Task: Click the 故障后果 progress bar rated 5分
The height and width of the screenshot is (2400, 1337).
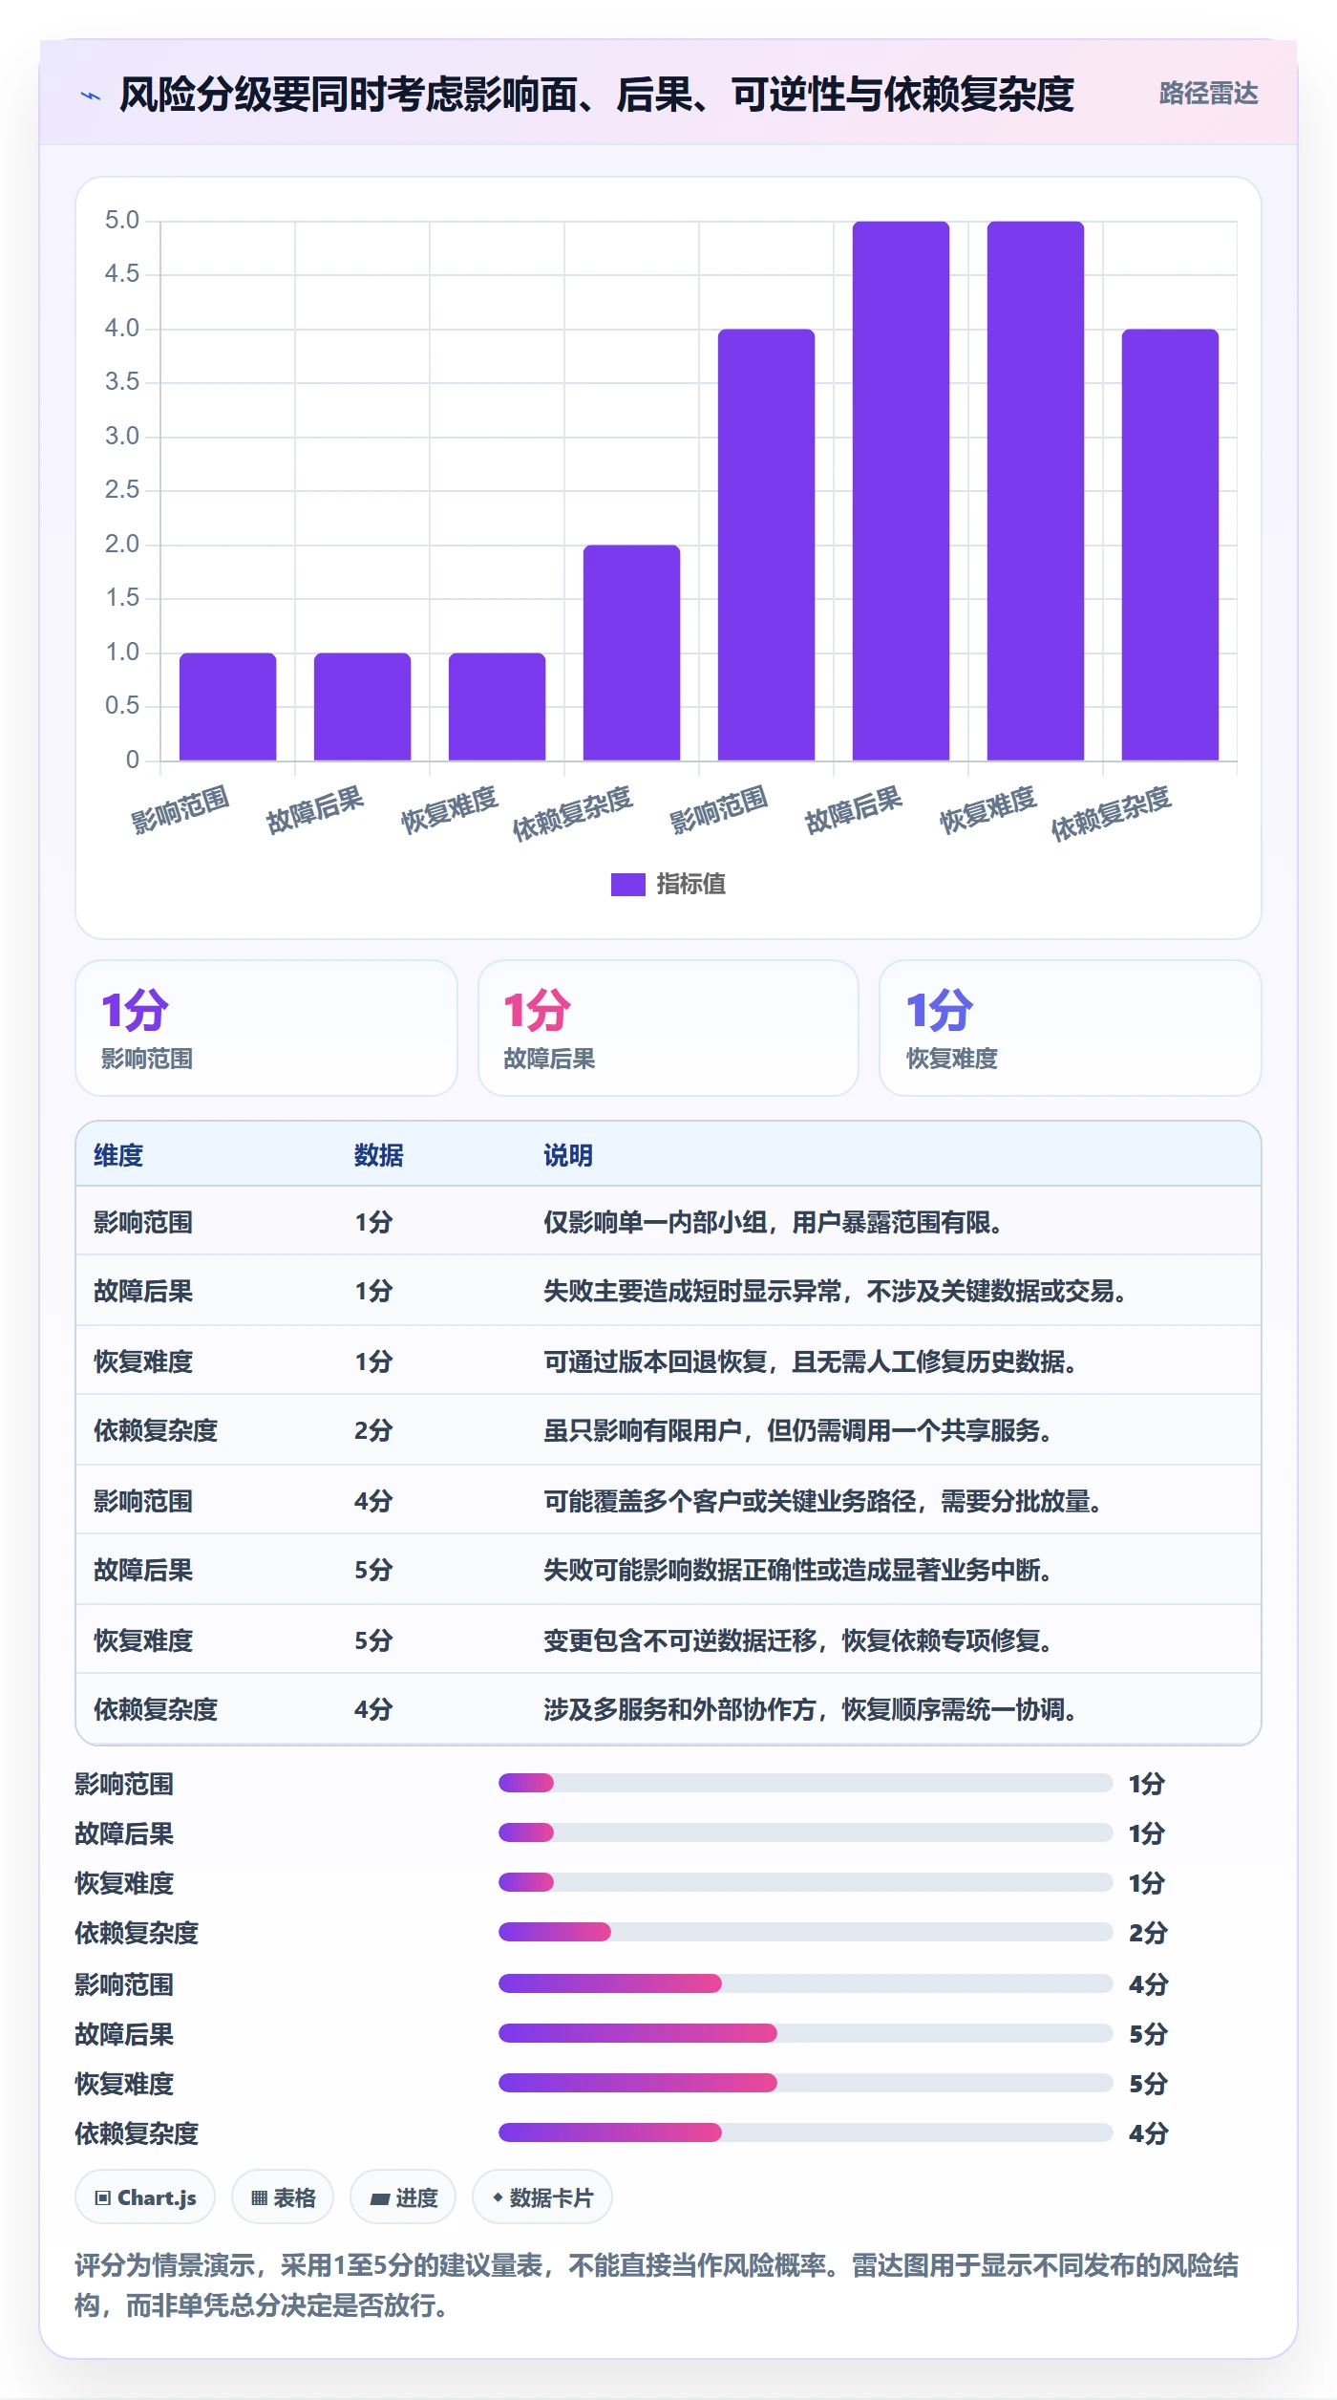Action: [805, 2033]
